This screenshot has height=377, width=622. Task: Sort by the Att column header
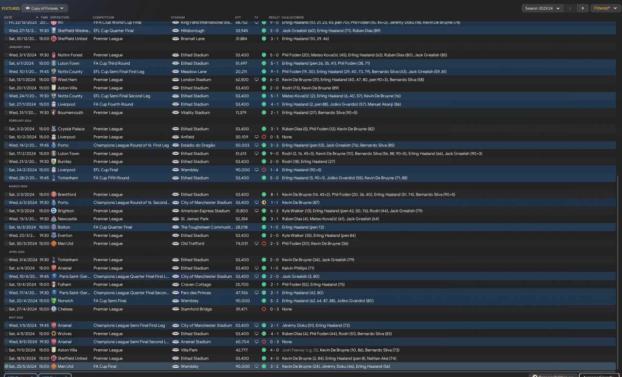tap(238, 18)
